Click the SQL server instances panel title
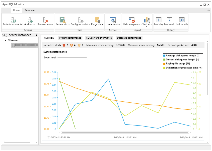 pyautogui.click(x=17, y=35)
